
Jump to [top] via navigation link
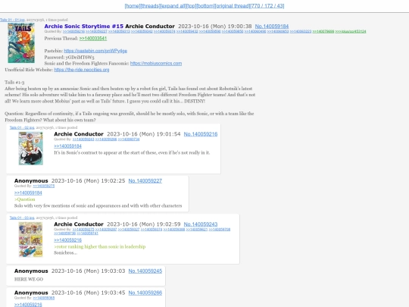(x=192, y=6)
